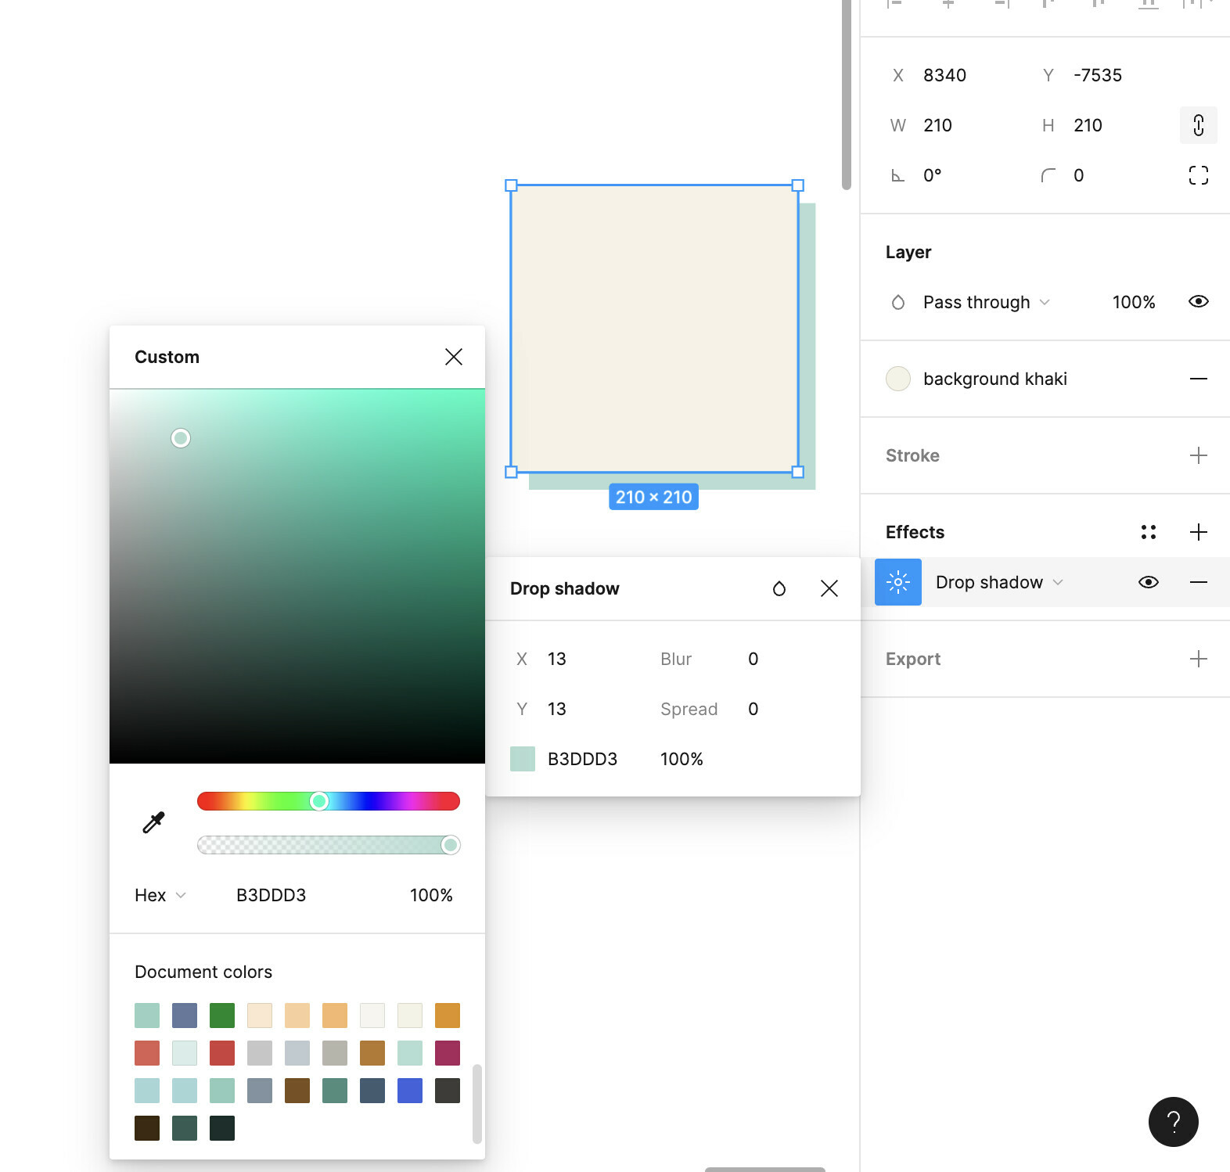Edit the hex value B3DDD3 in picker
This screenshot has width=1230, height=1172.
tap(272, 895)
